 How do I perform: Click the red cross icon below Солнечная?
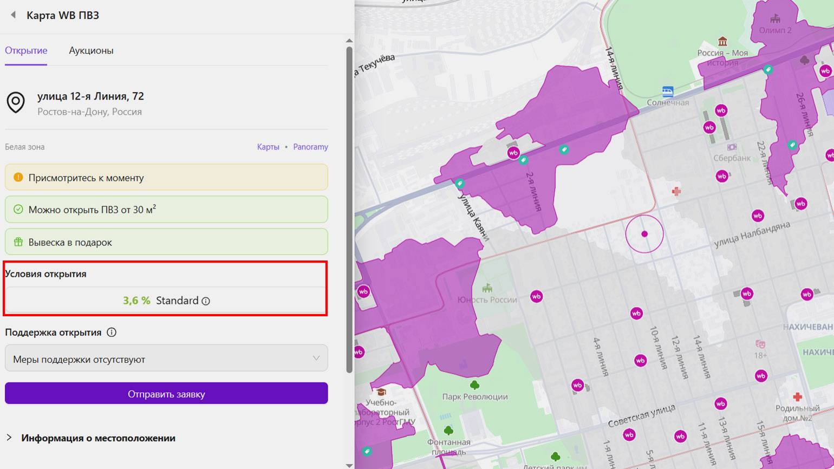coord(676,191)
